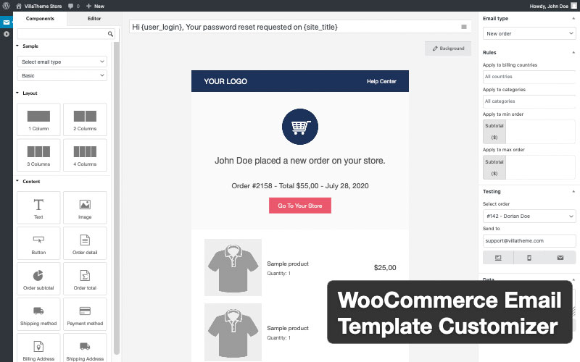
Task: Select the 2 Columns layout
Action: (85, 119)
